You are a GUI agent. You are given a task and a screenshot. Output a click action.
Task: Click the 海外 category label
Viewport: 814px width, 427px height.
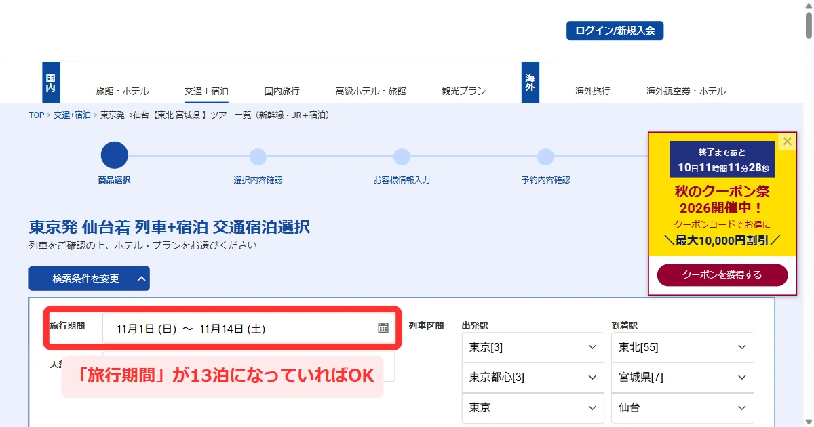(x=530, y=83)
